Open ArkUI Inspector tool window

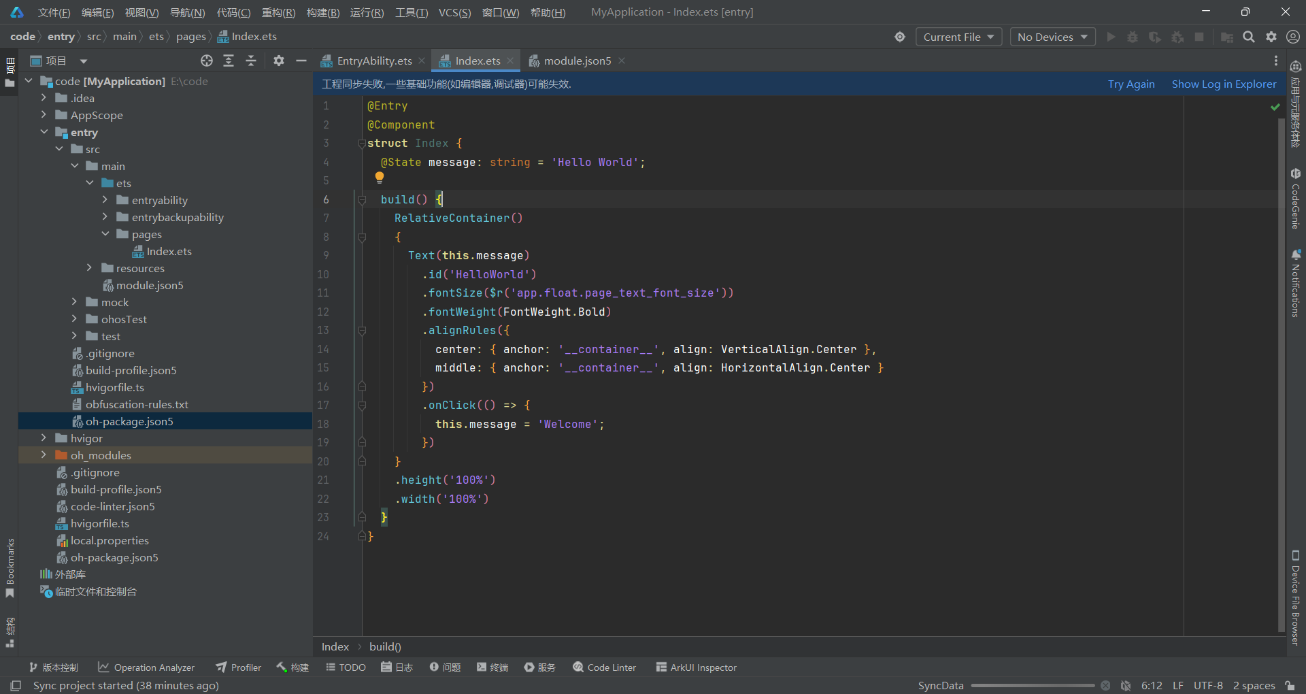coord(697,667)
